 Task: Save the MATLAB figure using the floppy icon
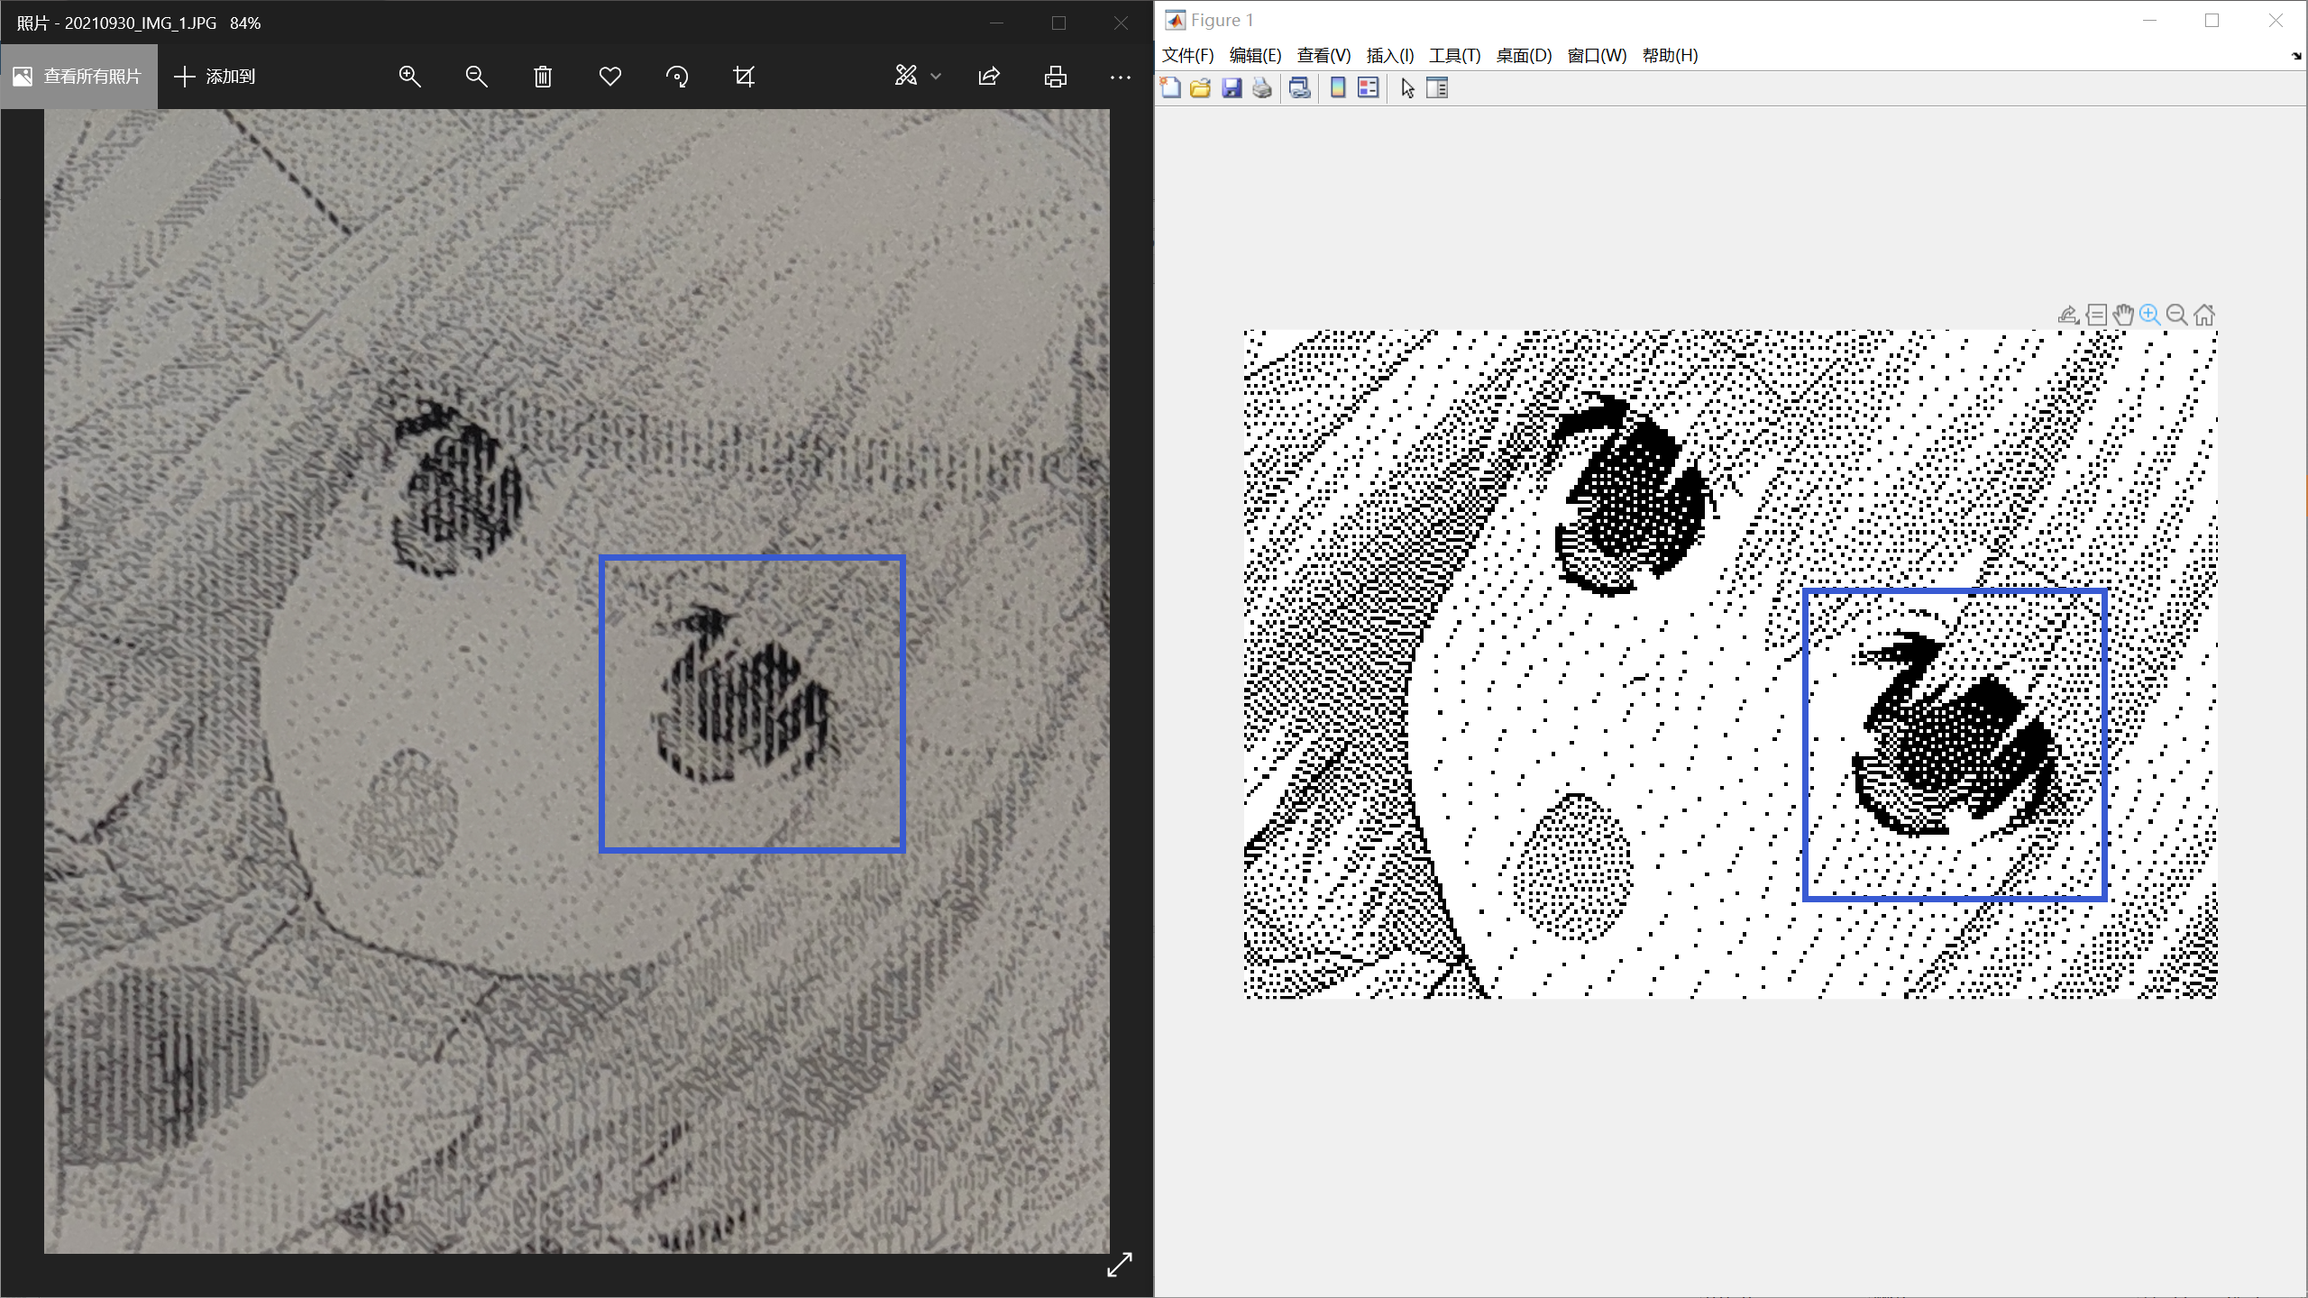pos(1232,88)
